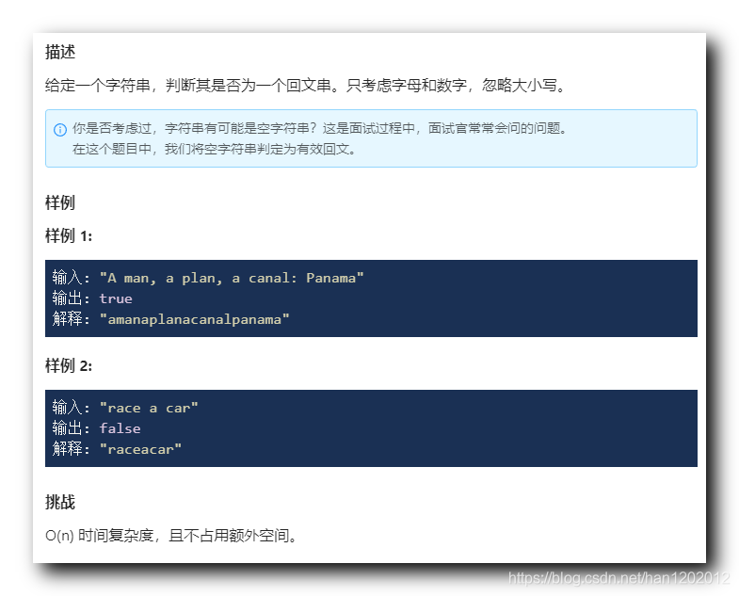Click the input line "A man, a plan, a canal: Panama"
Viewport: 739px width, 596px height.
(208, 278)
